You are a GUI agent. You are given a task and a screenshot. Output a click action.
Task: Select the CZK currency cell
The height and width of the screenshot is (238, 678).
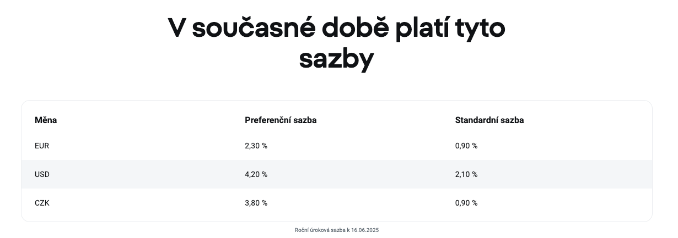42,203
